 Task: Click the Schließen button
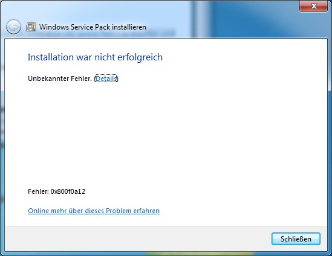(296, 239)
